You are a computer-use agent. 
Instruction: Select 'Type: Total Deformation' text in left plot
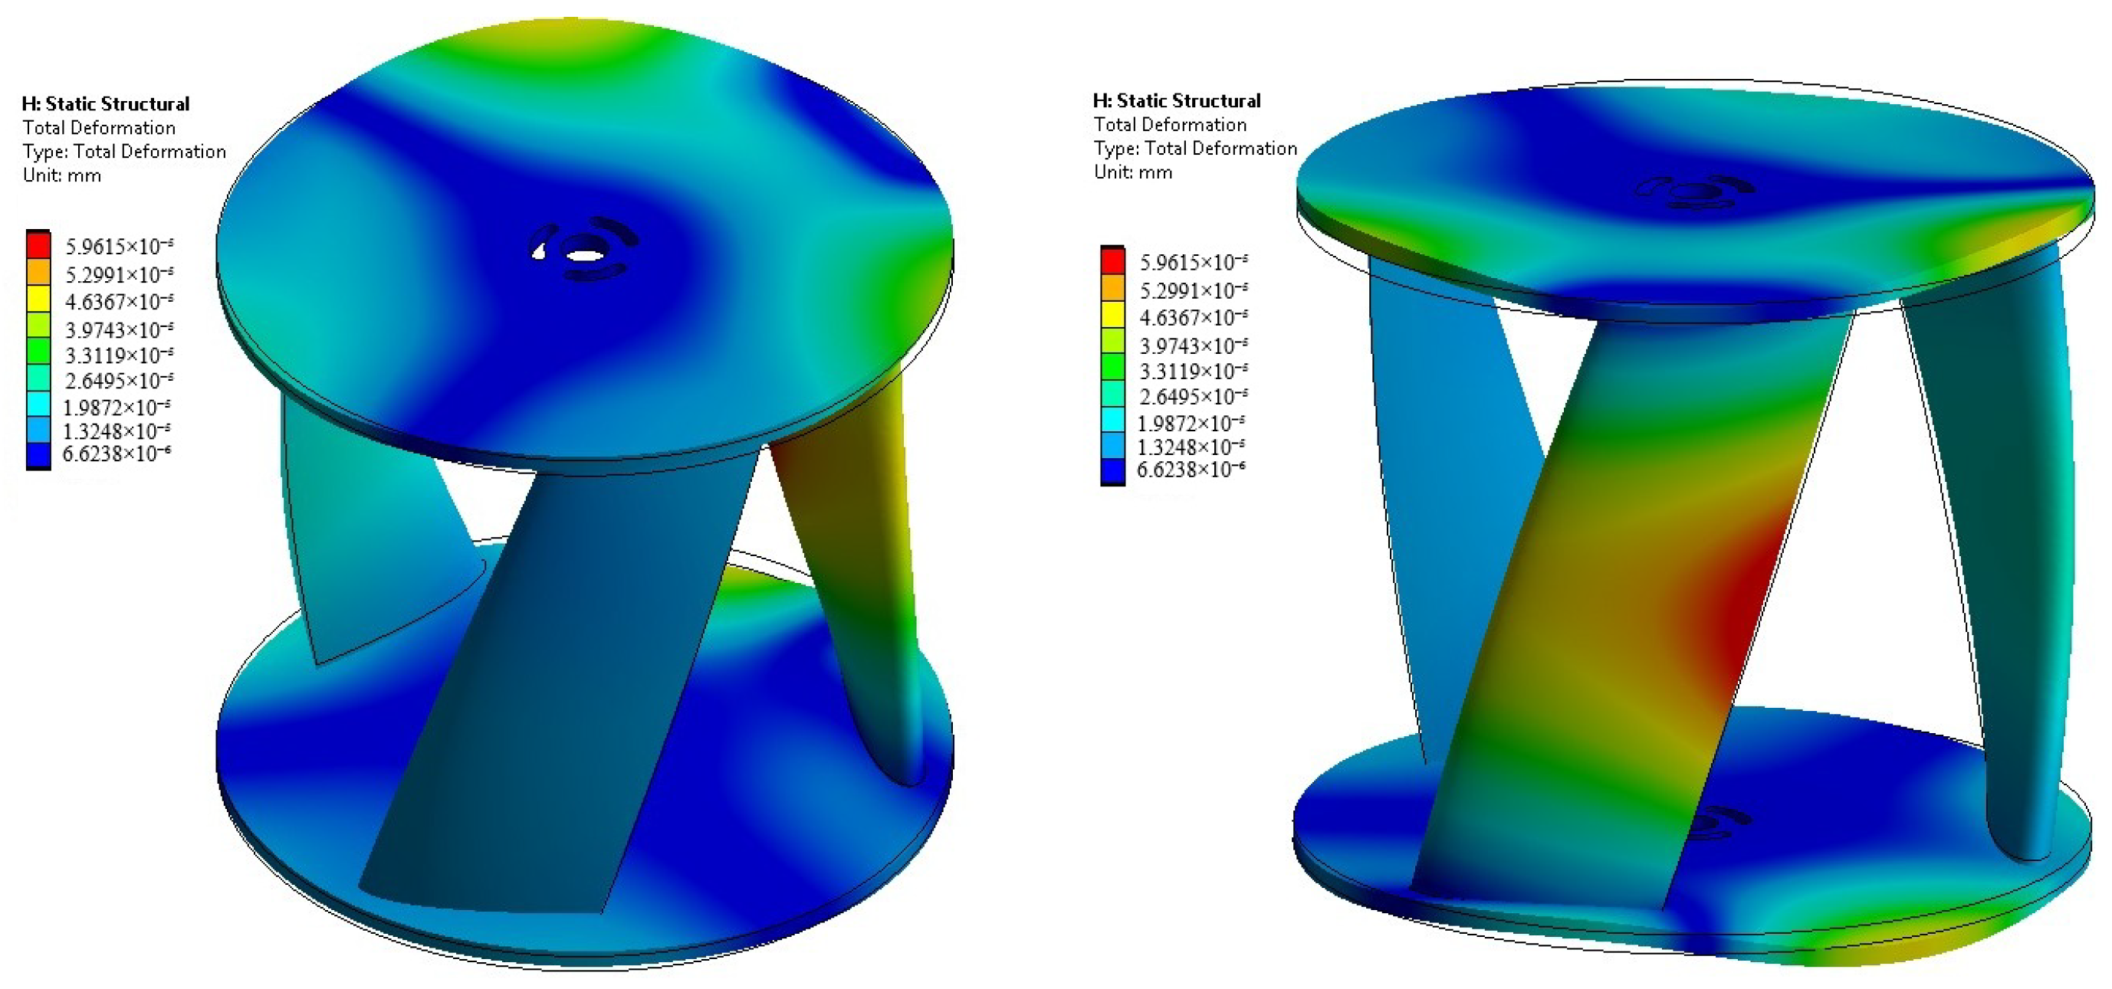[123, 152]
